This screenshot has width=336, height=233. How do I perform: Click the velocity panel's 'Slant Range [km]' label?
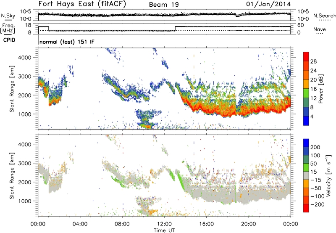coord(12,176)
